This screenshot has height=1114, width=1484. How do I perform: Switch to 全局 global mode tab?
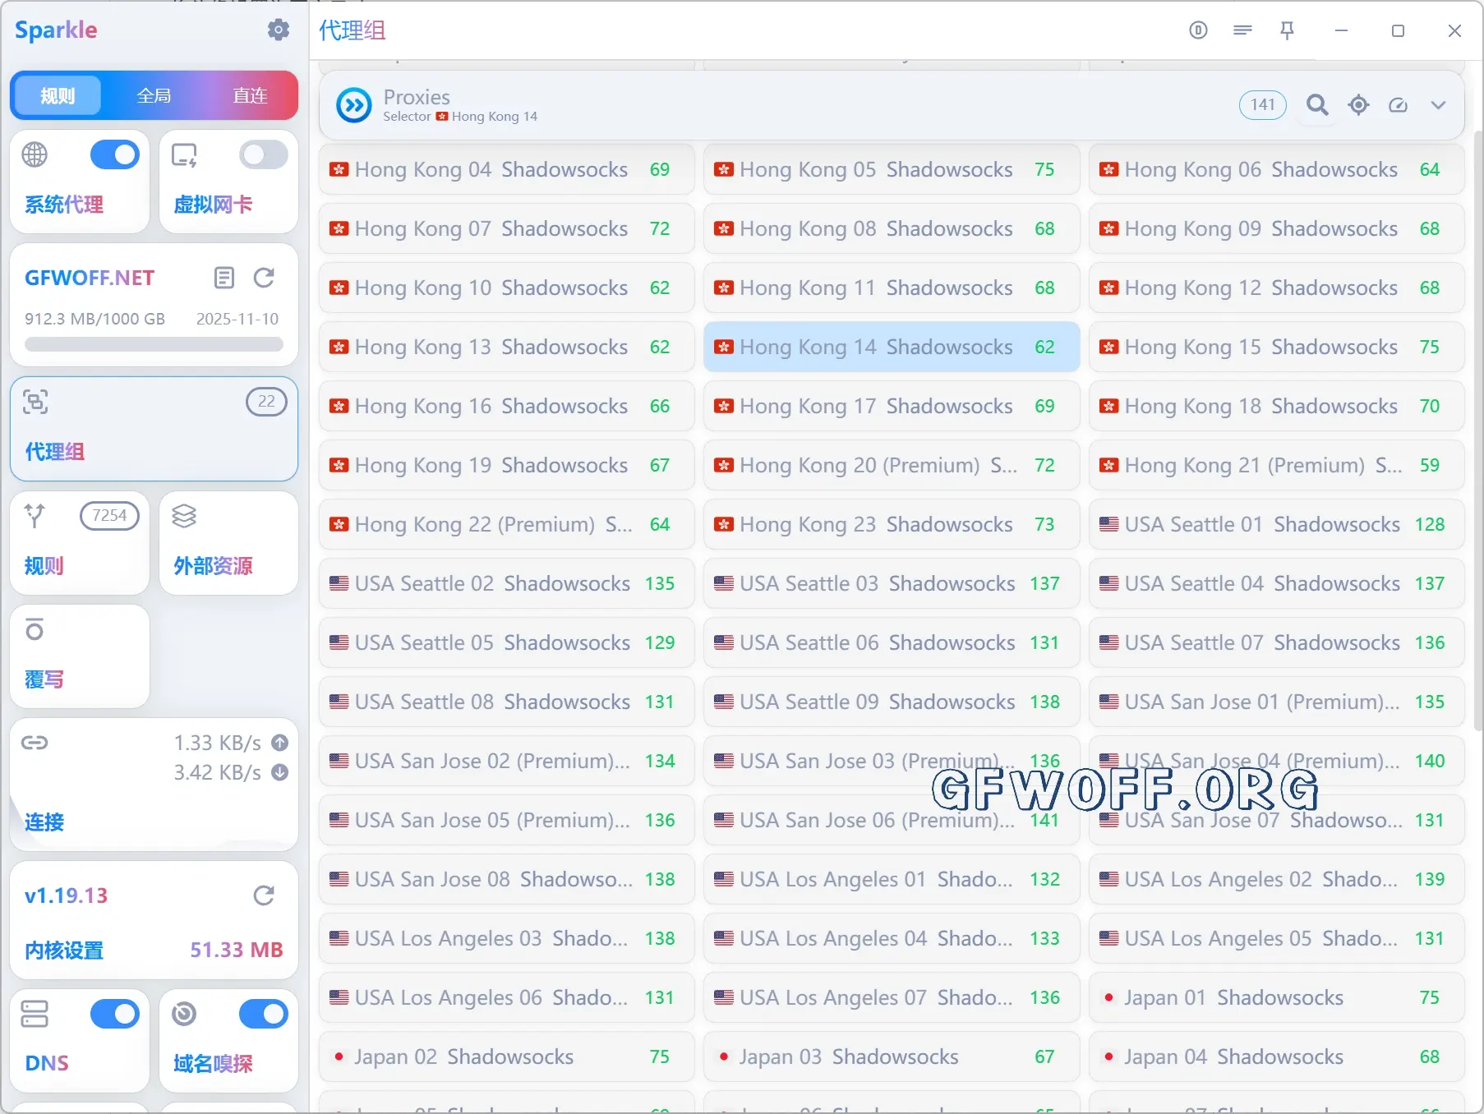click(154, 95)
